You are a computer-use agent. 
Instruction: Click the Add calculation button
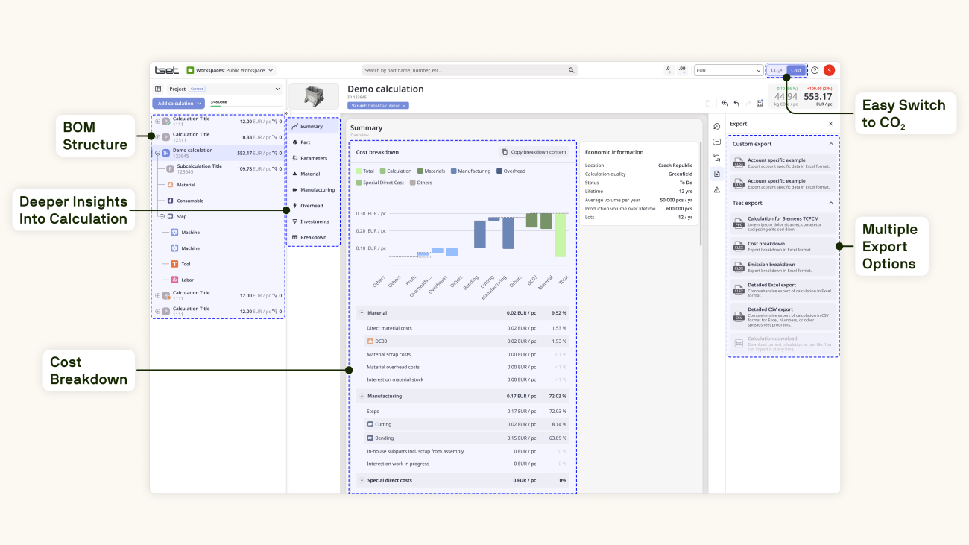tap(178, 103)
